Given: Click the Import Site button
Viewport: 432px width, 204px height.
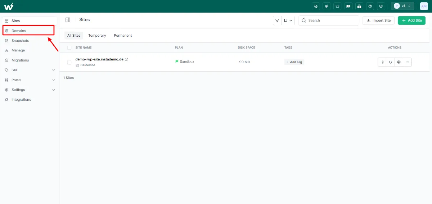Looking at the screenshot, I should point(378,21).
